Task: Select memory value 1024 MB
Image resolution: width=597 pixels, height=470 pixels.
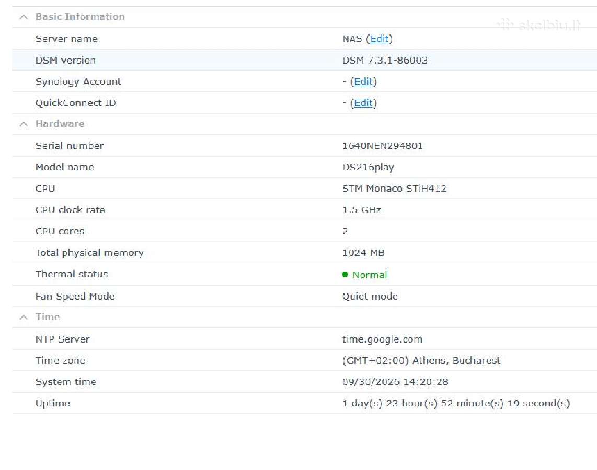Action: click(363, 253)
